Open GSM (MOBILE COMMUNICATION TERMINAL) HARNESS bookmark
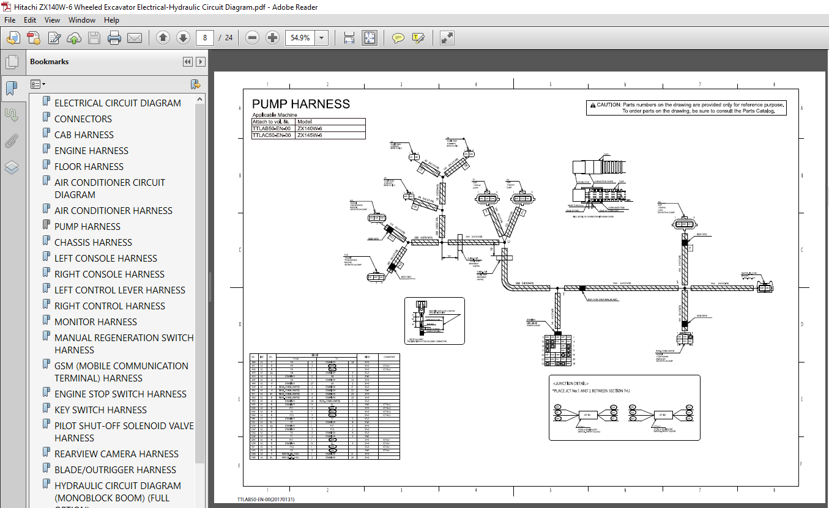Viewport: 829px width, 508px height. tap(121, 372)
